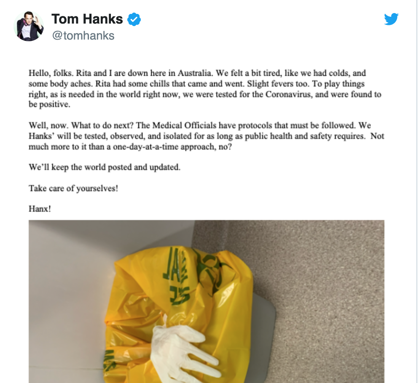Click the 'Take care of yourselves!' line

point(73,189)
